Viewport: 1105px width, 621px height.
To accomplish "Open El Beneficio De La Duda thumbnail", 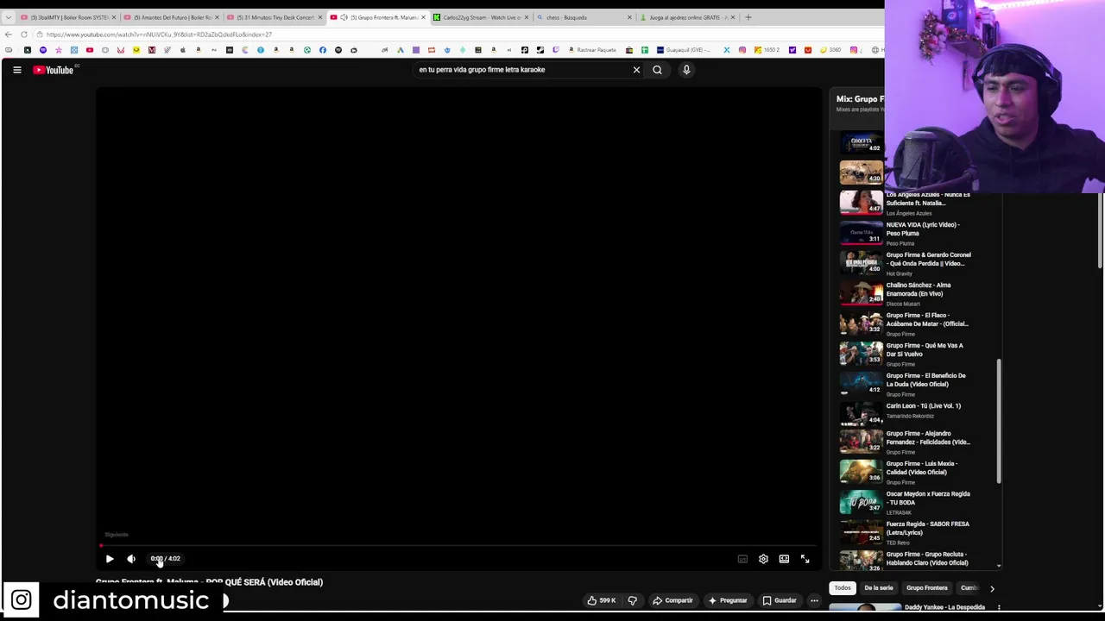I will pyautogui.click(x=862, y=383).
